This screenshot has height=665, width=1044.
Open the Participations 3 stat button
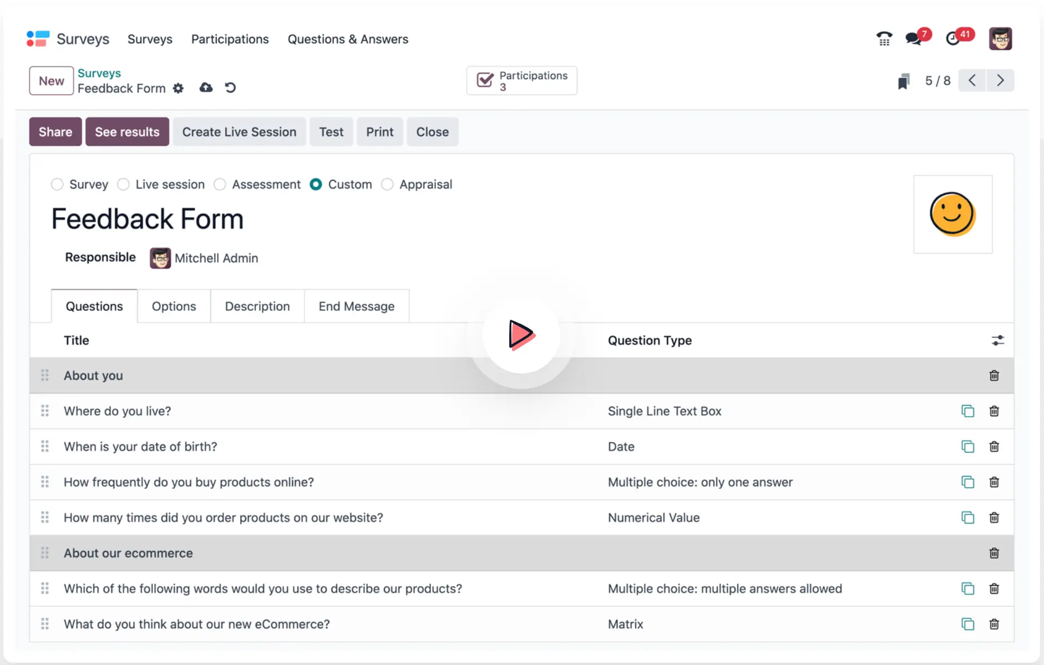(521, 81)
